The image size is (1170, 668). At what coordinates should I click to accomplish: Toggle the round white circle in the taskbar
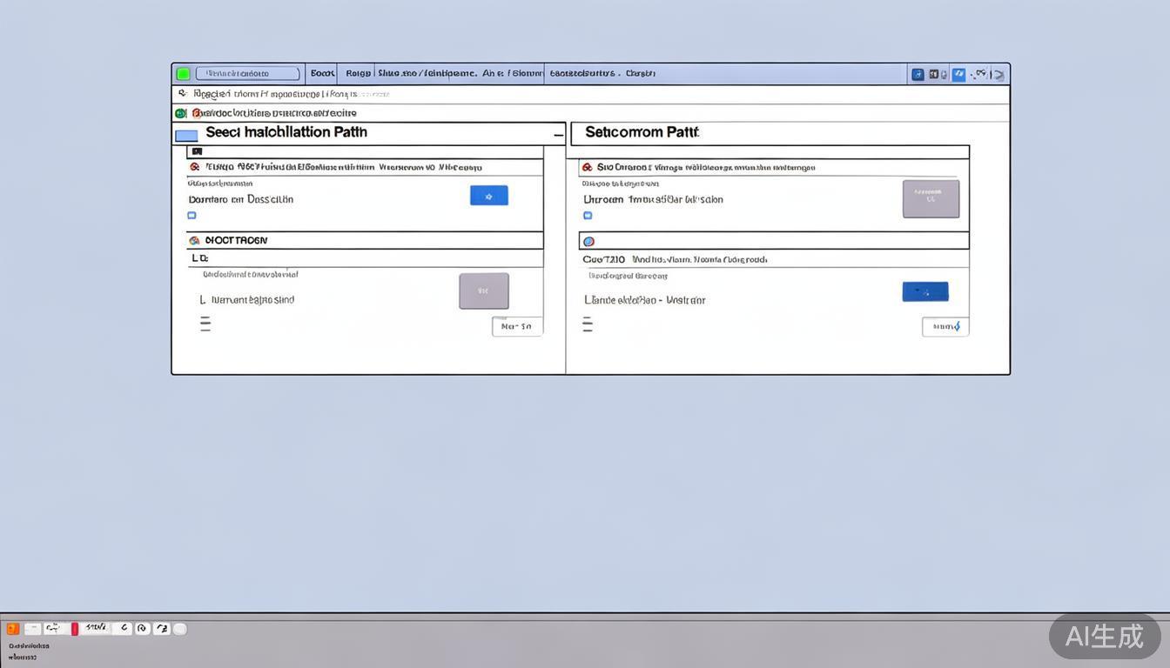(x=180, y=629)
